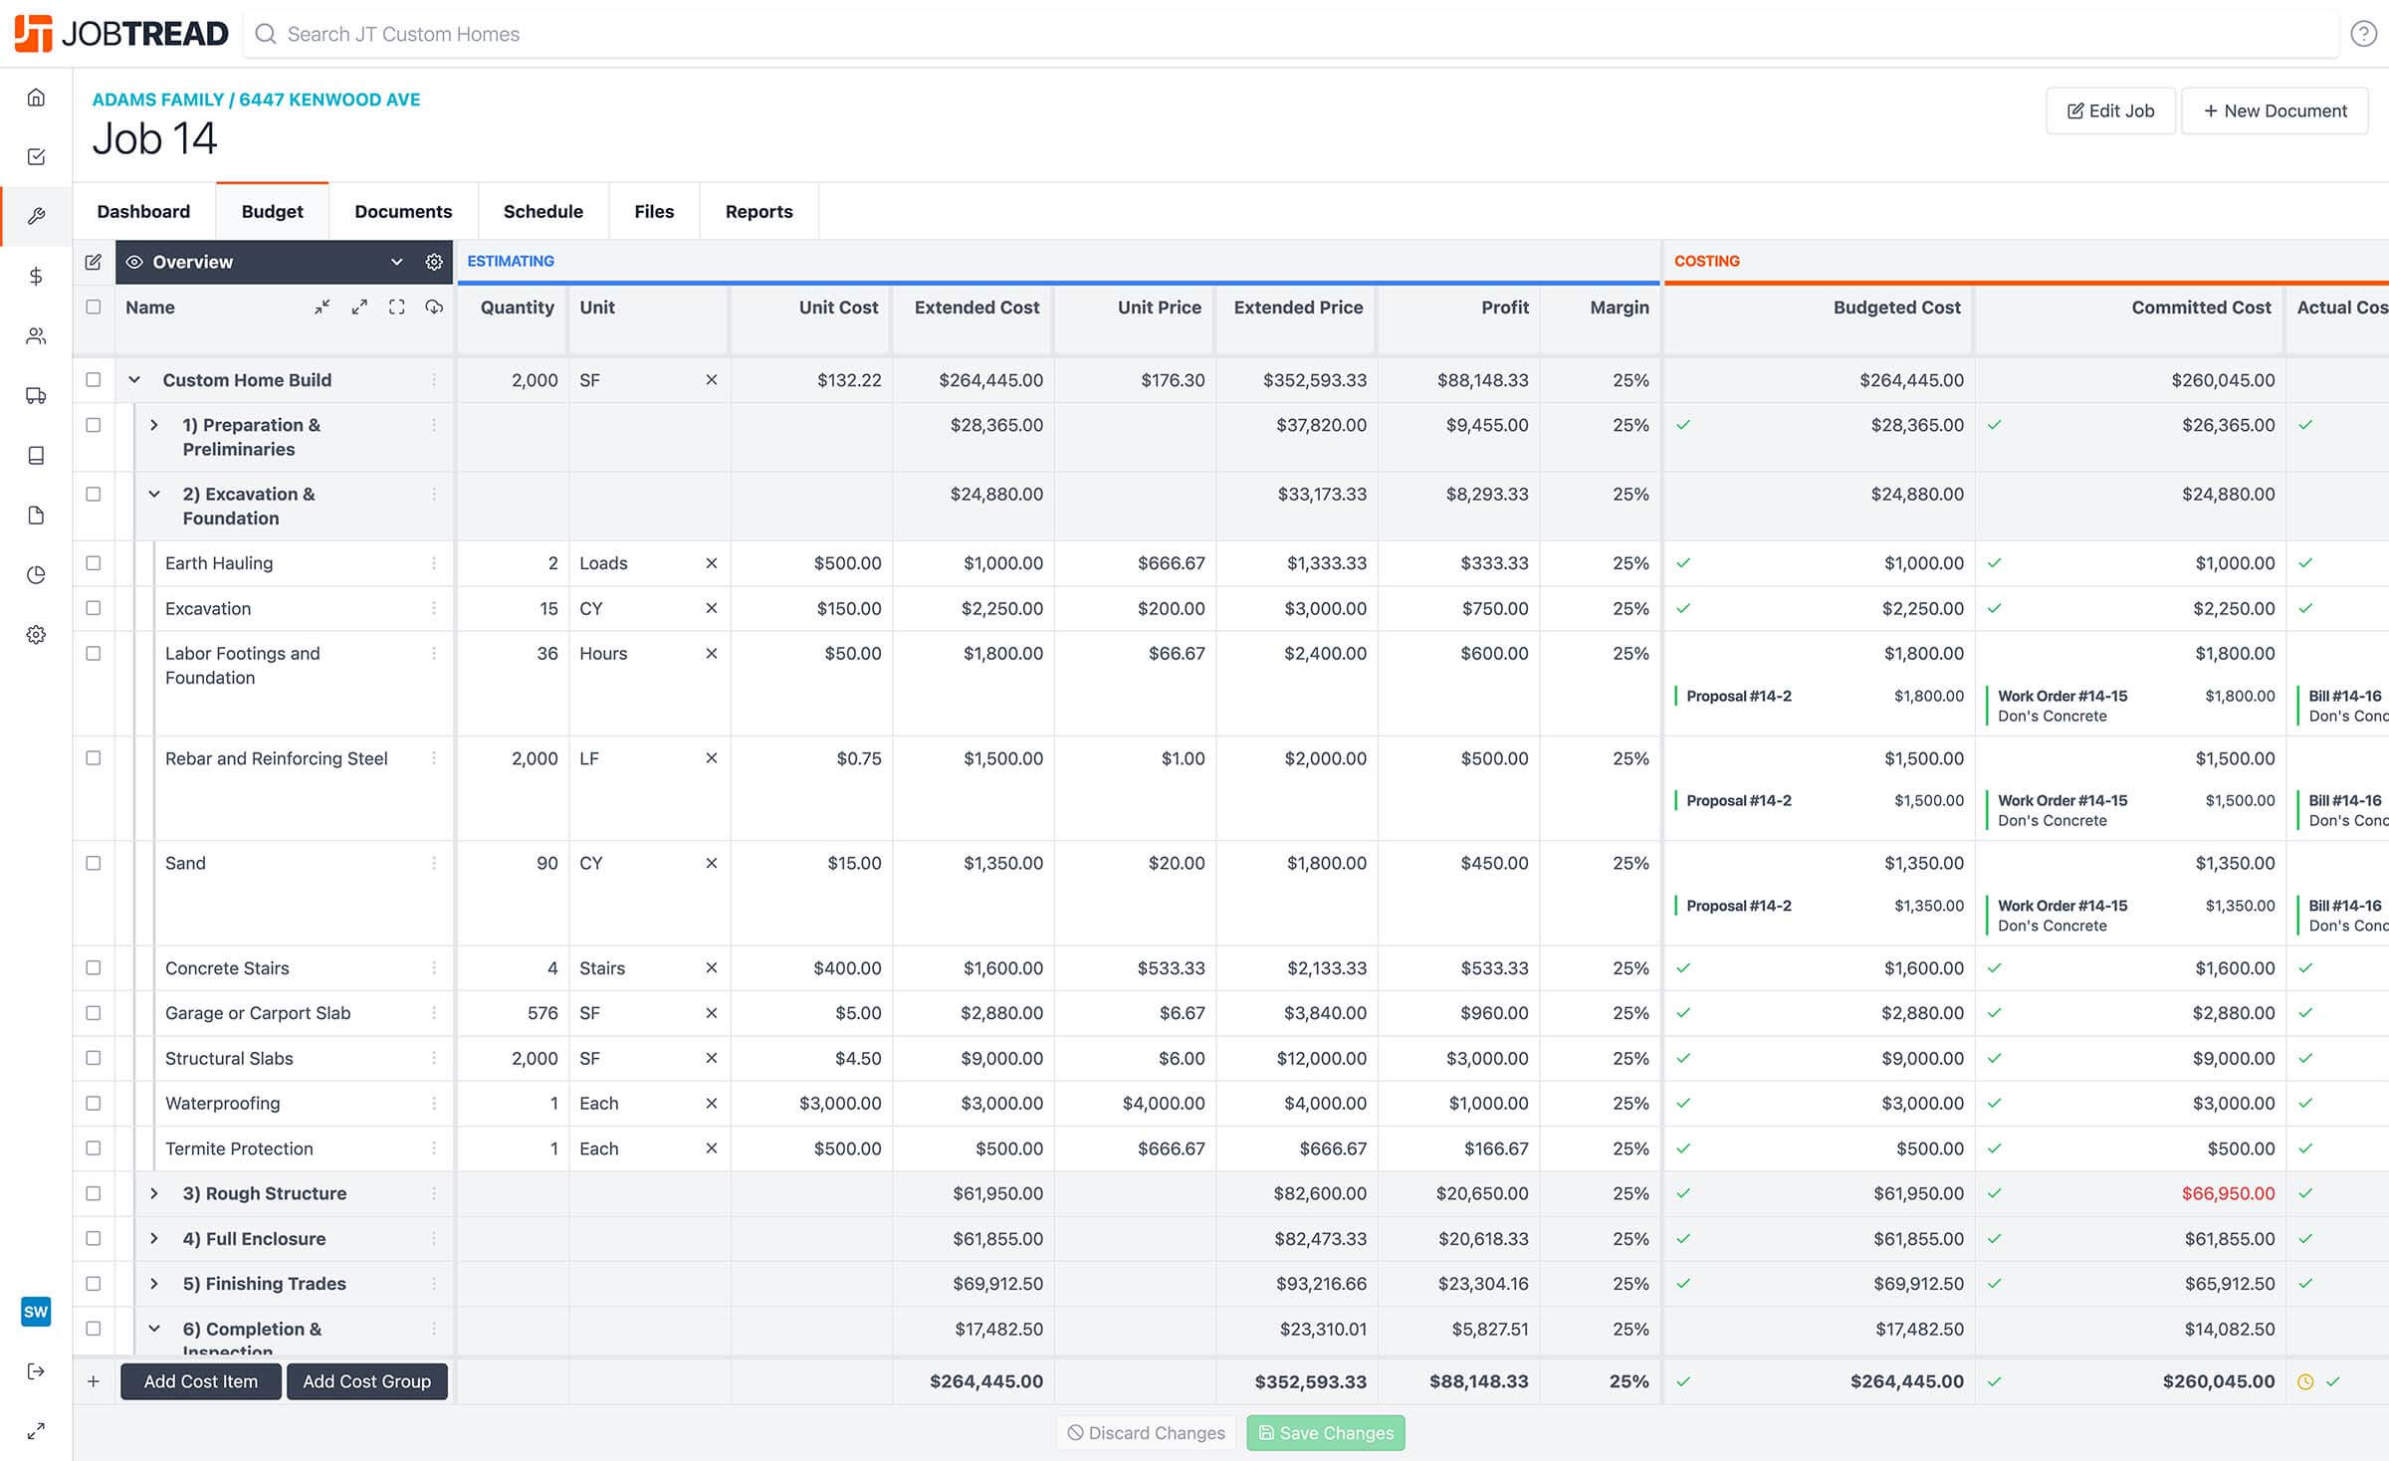Collapse the 2) Excavation & Foundation group
Screen dimensions: 2389x1461
154,494
